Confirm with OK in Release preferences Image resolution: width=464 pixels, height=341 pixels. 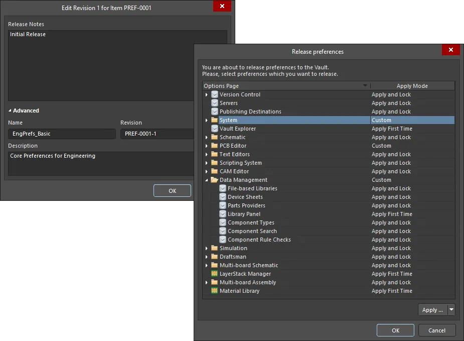coord(395,330)
